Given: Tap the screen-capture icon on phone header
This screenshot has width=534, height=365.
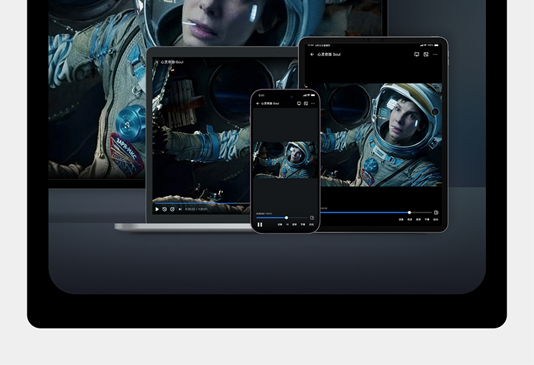Looking at the screenshot, I should tap(306, 103).
